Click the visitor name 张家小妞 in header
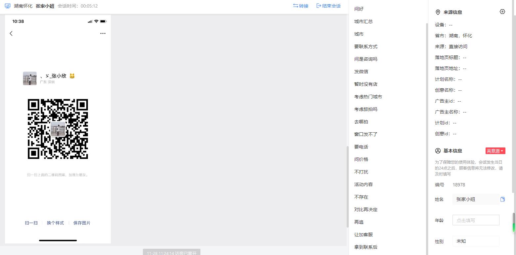Screen dimensions: 516x255 coord(45,6)
